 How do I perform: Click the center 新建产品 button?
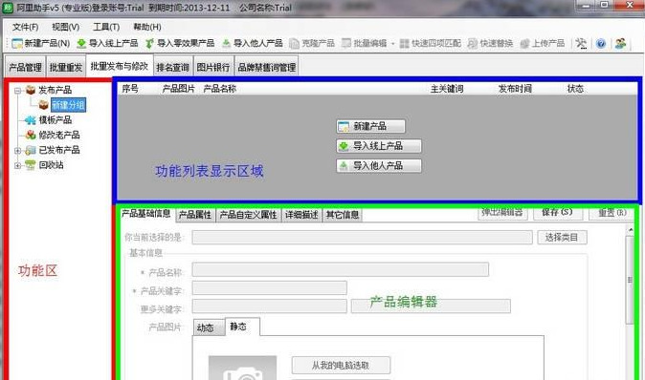(x=370, y=126)
